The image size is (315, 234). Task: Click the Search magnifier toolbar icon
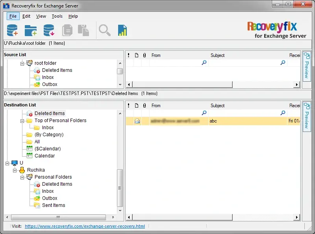[105, 31]
